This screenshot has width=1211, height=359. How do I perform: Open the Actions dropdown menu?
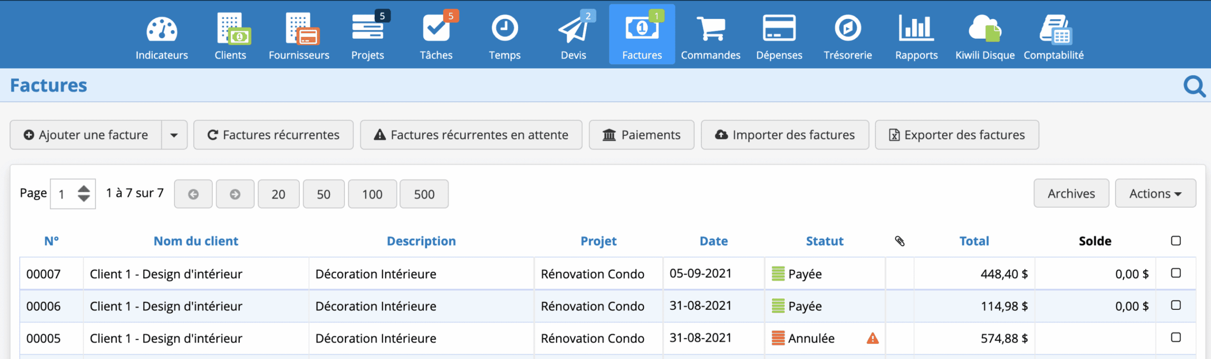coord(1155,194)
